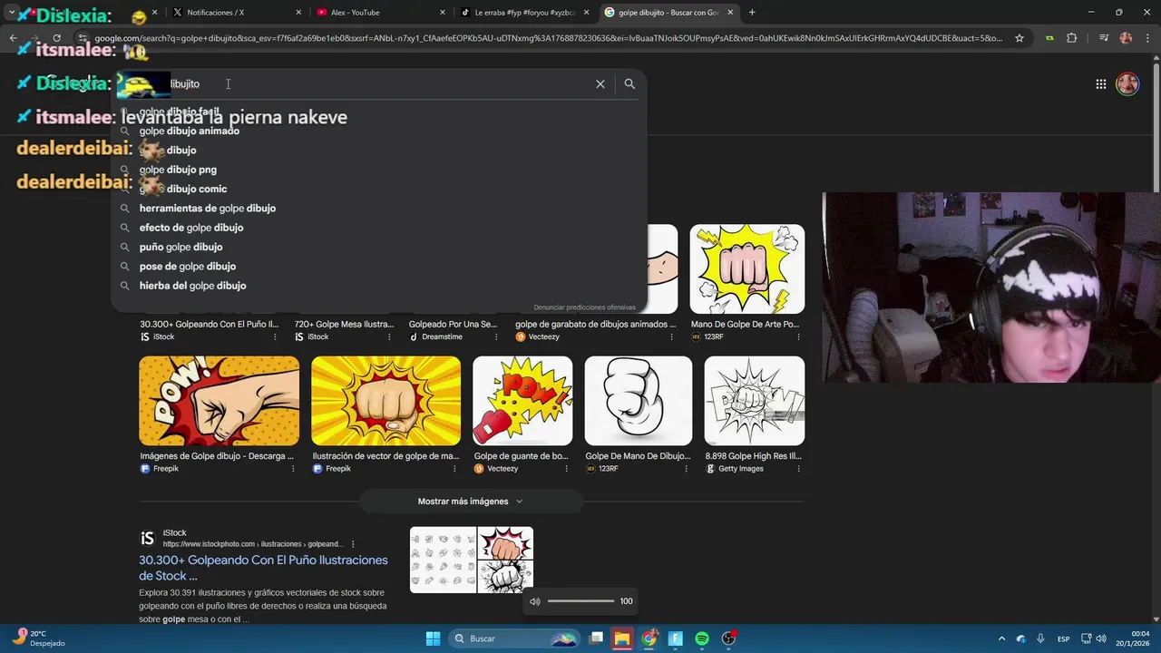Click the Windows taskbar Buscar box
This screenshot has width=1161, height=653.
(515, 638)
